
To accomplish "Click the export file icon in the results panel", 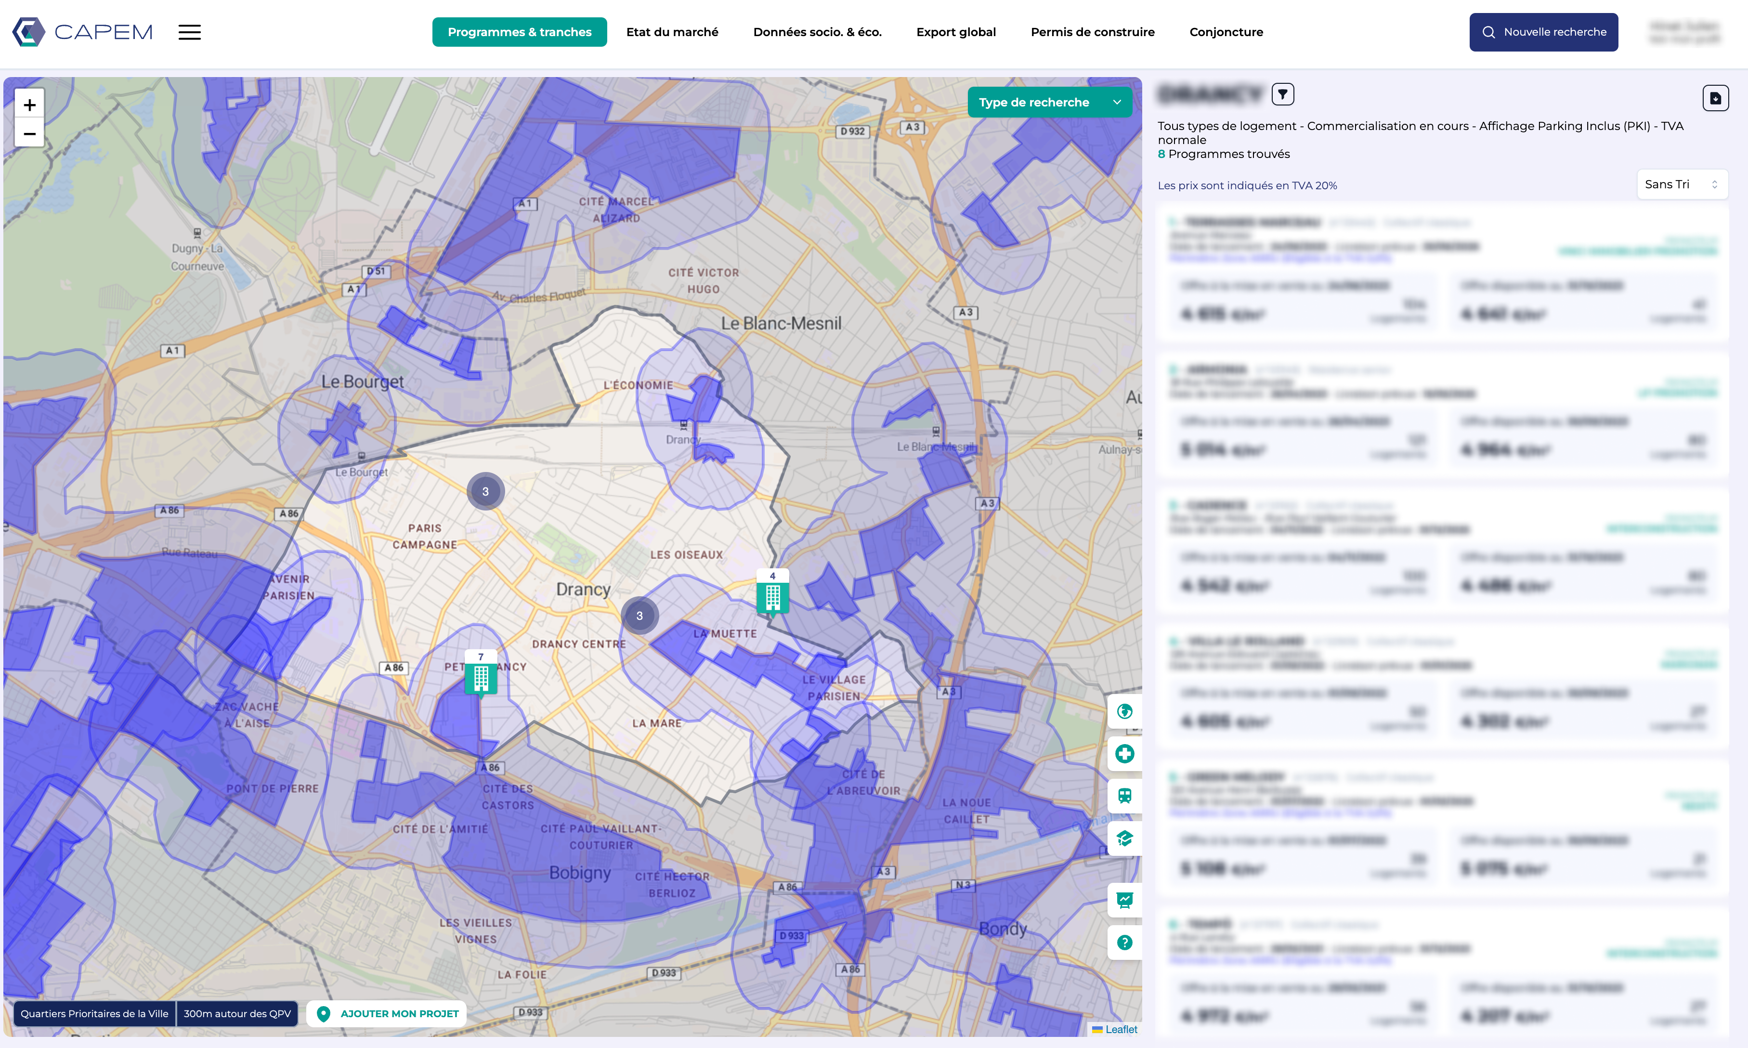I will point(1715,98).
